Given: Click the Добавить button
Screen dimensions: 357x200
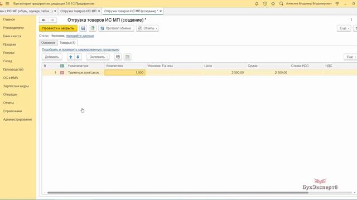Looking at the screenshot, I should (52, 57).
